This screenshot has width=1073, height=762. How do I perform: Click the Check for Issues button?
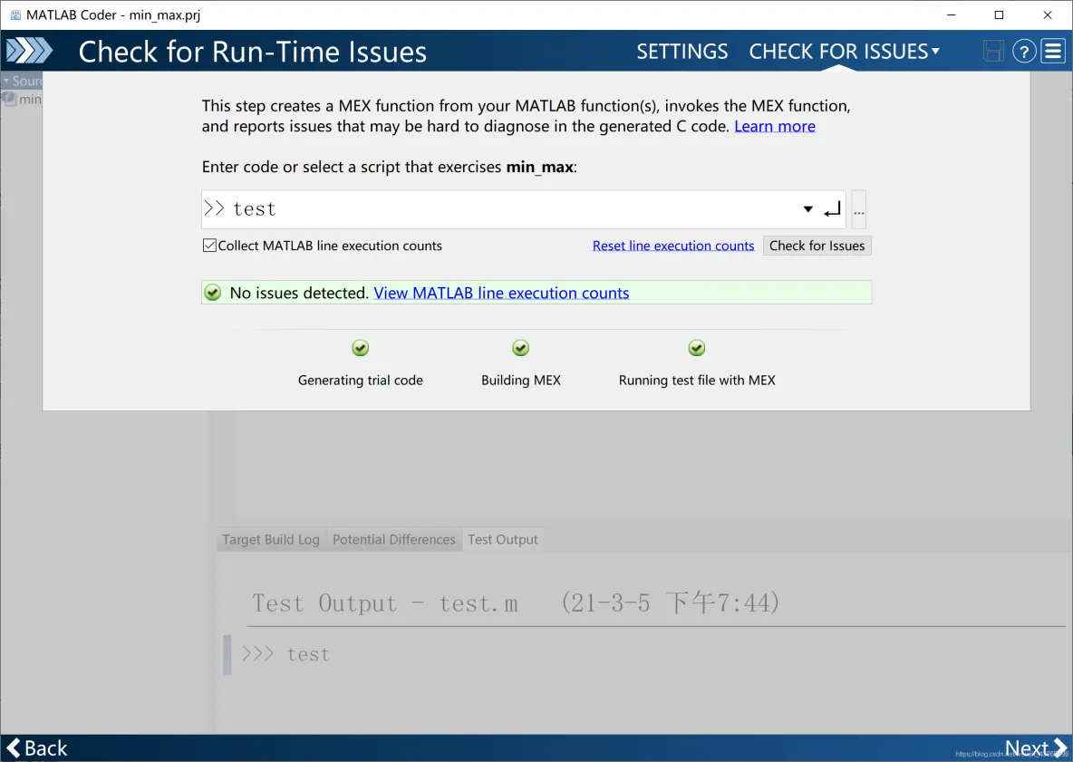(817, 246)
